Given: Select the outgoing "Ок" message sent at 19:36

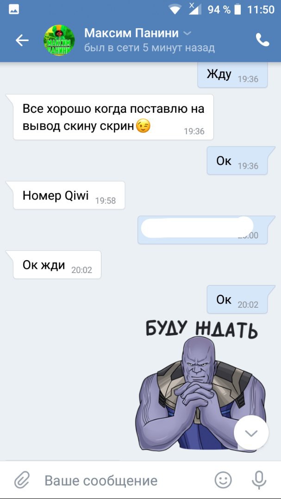Looking at the screenshot, I should (x=237, y=161).
